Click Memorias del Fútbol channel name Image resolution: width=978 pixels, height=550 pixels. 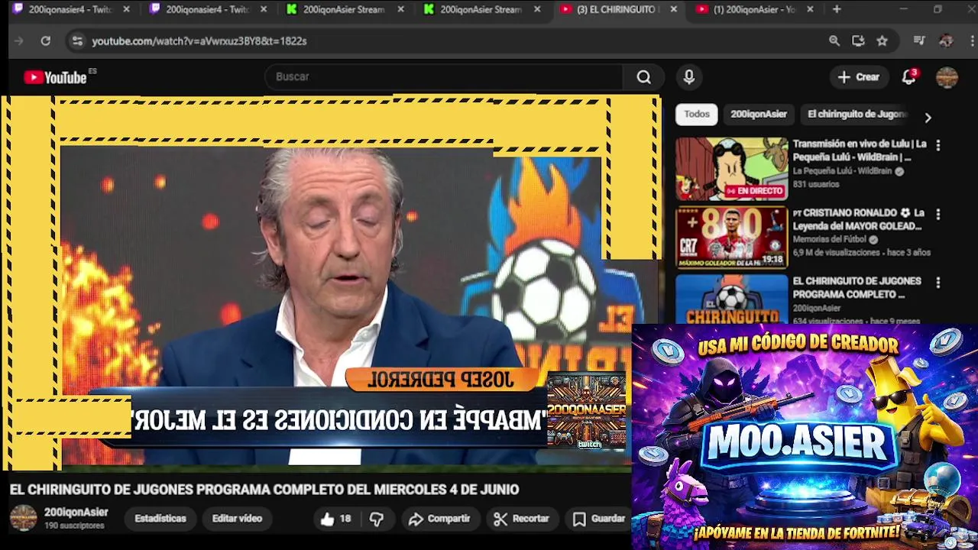pyautogui.click(x=831, y=239)
